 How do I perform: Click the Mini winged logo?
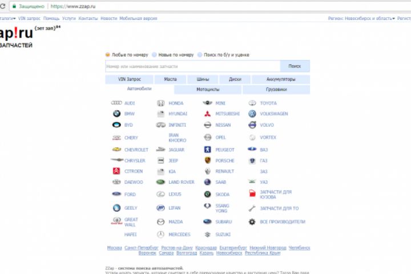tap(207, 103)
